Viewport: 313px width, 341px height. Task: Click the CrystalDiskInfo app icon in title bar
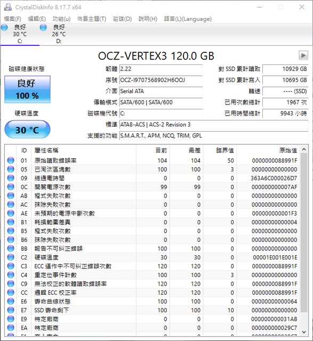[x=8, y=7]
